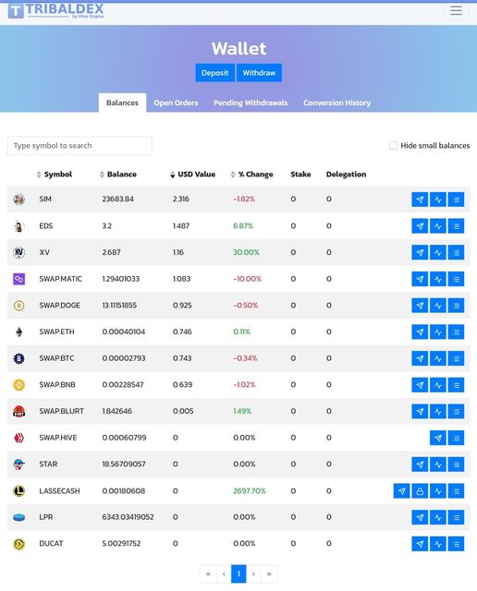Send SWAP.ETH with the paper plane icon
The image size is (477, 591).
[x=420, y=332]
